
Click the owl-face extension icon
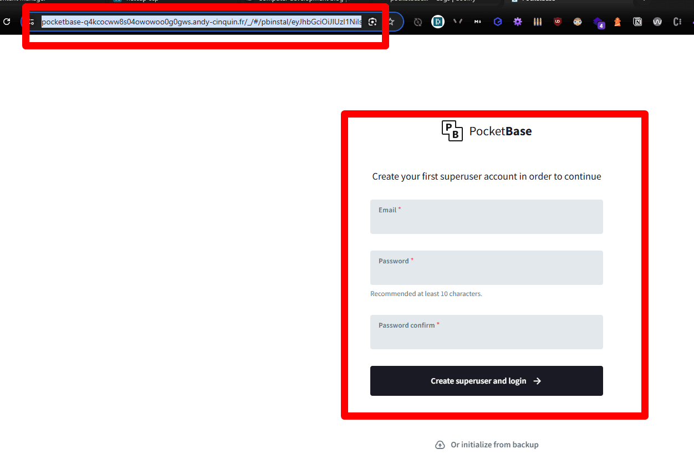[x=578, y=22]
